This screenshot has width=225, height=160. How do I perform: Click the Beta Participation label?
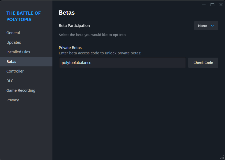(x=74, y=26)
